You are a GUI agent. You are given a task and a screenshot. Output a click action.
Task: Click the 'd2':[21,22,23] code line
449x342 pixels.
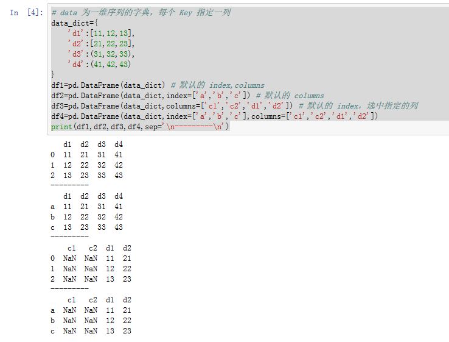(101, 44)
